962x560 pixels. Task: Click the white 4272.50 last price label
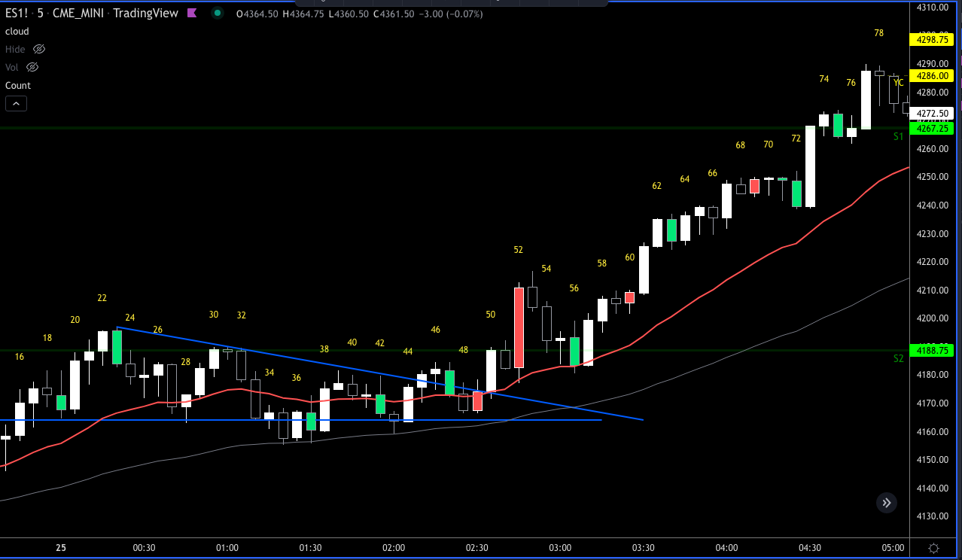coord(932,113)
